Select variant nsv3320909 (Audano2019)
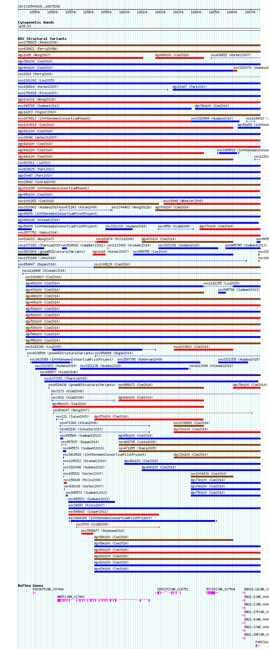The width and height of the screenshot is (269, 649). pos(212,118)
